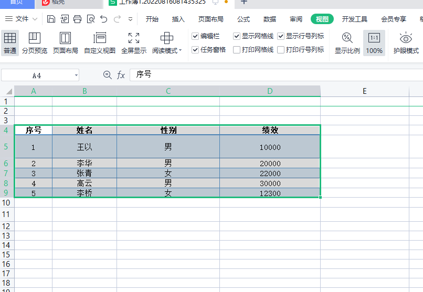The image size is (423, 292).
Task: Click the cell with value 10000
Action: point(270,147)
